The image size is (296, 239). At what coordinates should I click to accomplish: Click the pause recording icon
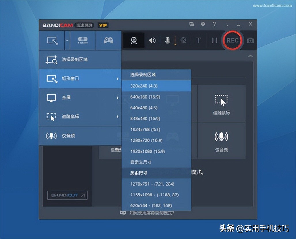pos(214,40)
